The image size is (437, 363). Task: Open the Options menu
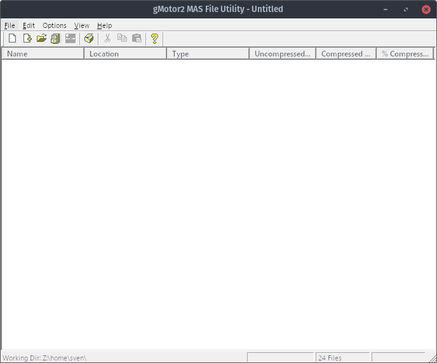click(55, 25)
